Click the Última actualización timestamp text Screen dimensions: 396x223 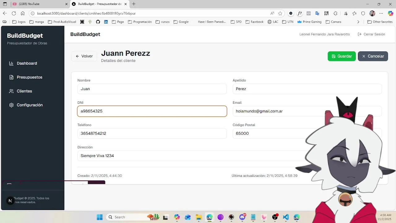(x=265, y=176)
